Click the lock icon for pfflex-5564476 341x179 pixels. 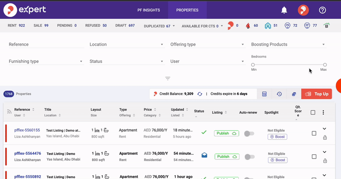coord(325,161)
